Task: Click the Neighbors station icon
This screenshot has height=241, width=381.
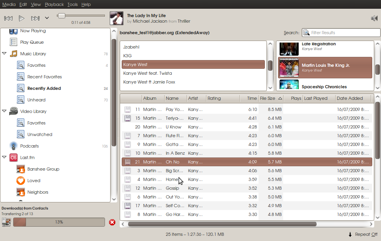Action: pyautogui.click(x=21, y=192)
